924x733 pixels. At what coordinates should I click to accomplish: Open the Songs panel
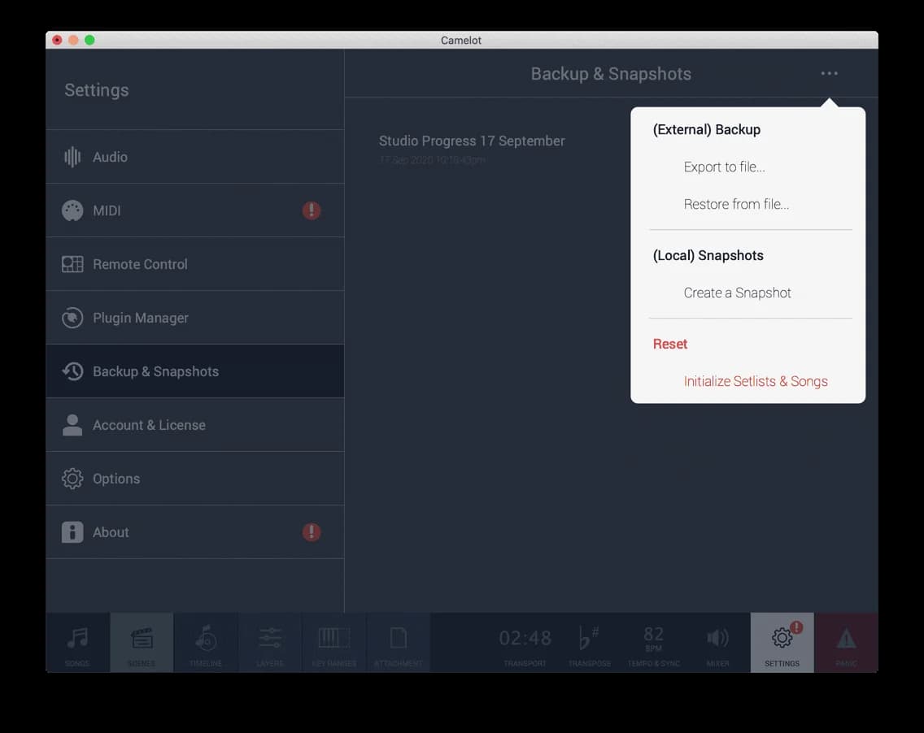click(x=77, y=642)
